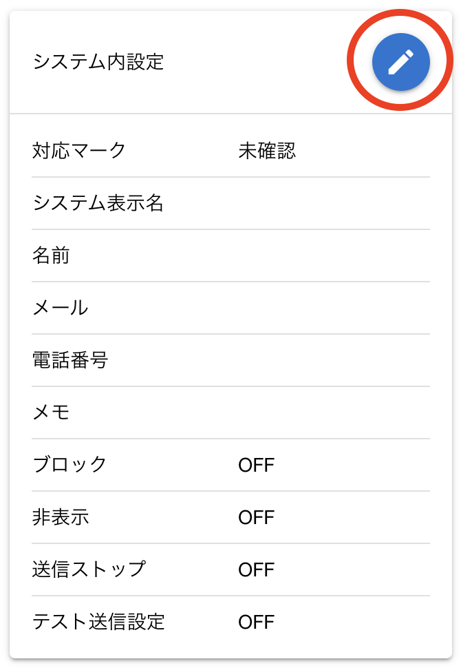Click the ブロック row label

click(69, 465)
